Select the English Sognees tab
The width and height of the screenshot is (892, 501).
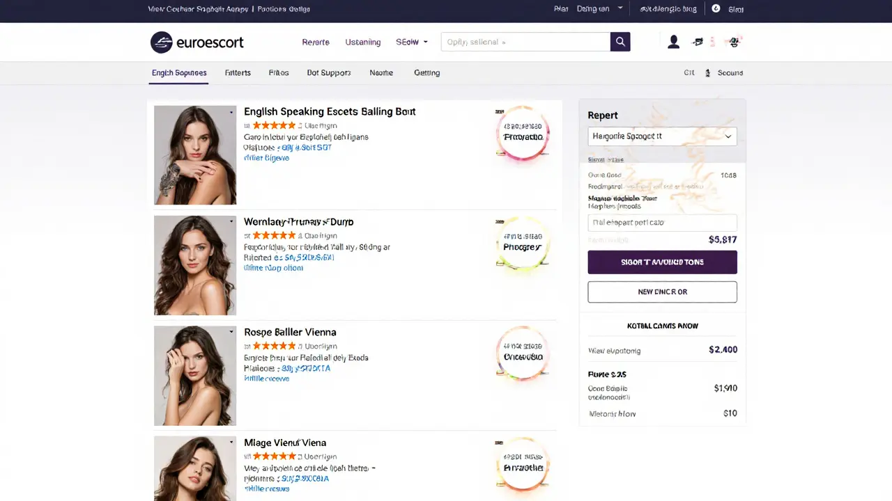pyautogui.click(x=178, y=72)
